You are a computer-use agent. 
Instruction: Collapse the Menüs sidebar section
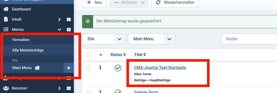pyautogui.click(x=60, y=30)
